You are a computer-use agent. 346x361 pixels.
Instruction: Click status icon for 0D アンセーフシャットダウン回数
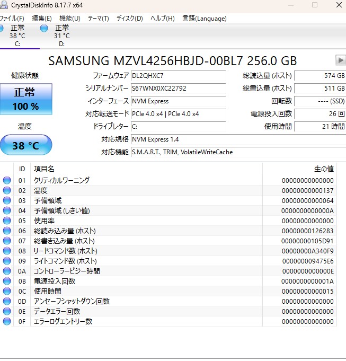tap(7, 301)
